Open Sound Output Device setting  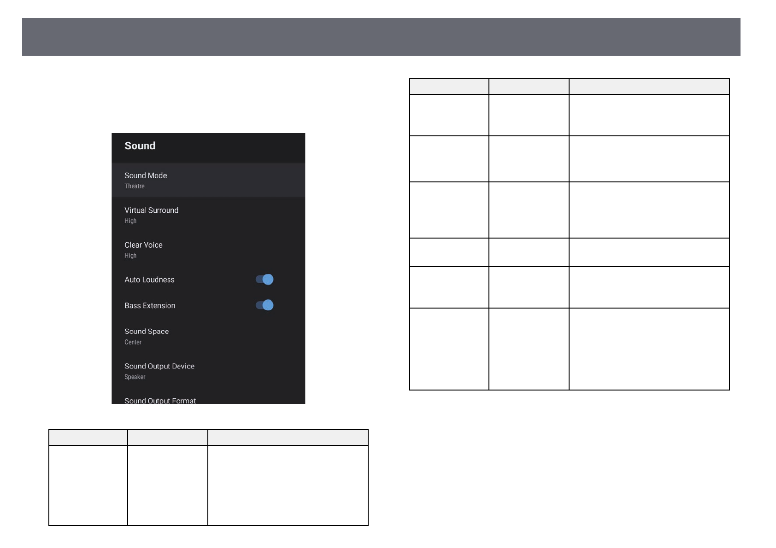[159, 366]
